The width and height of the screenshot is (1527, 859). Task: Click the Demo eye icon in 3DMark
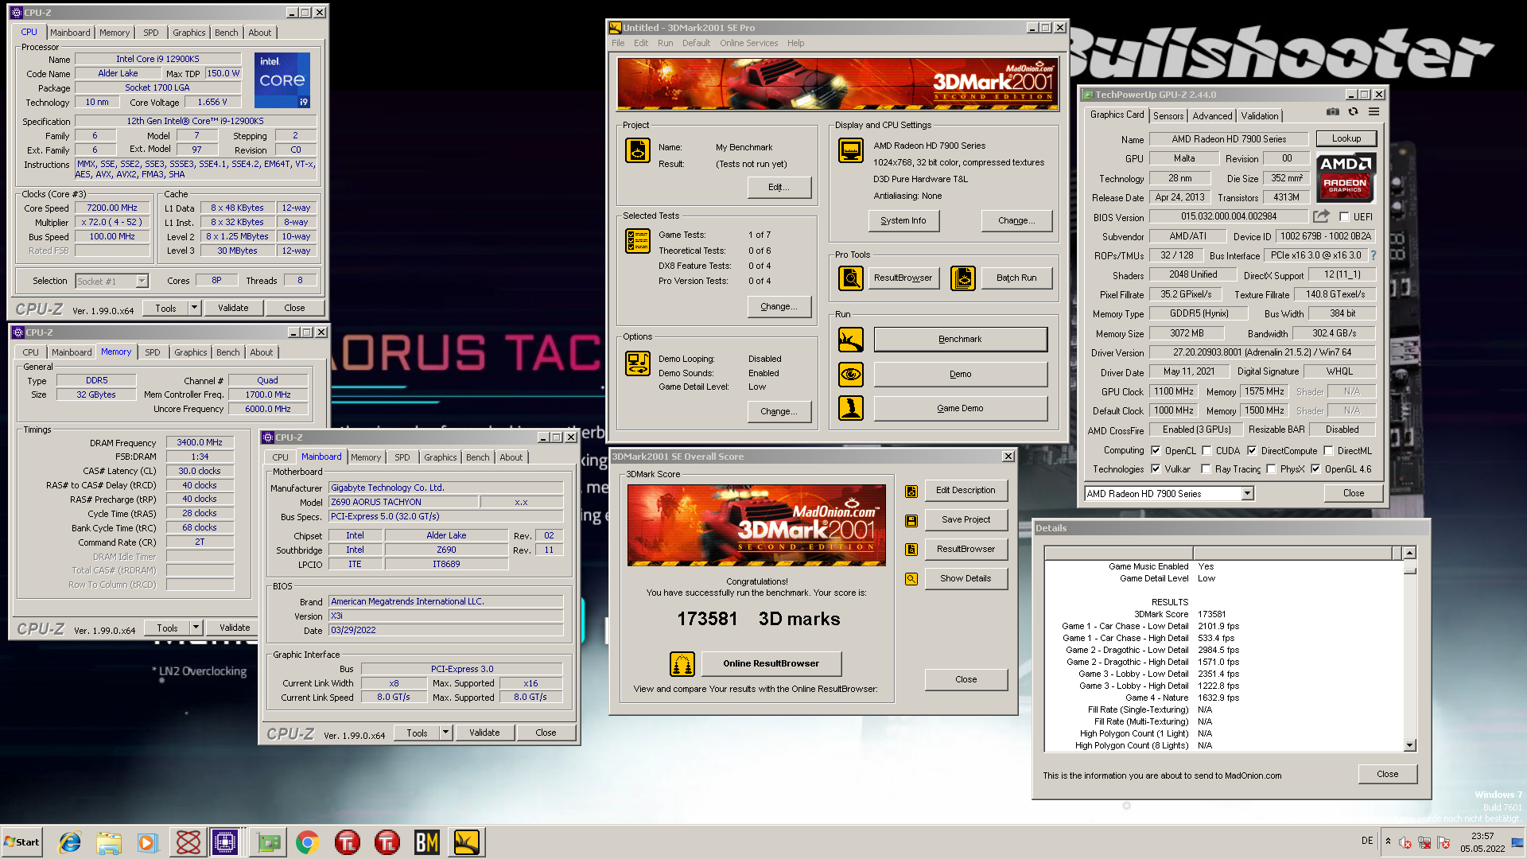[851, 374]
